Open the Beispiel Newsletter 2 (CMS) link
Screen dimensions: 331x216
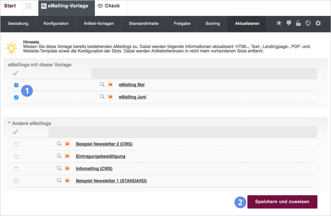[104, 144]
